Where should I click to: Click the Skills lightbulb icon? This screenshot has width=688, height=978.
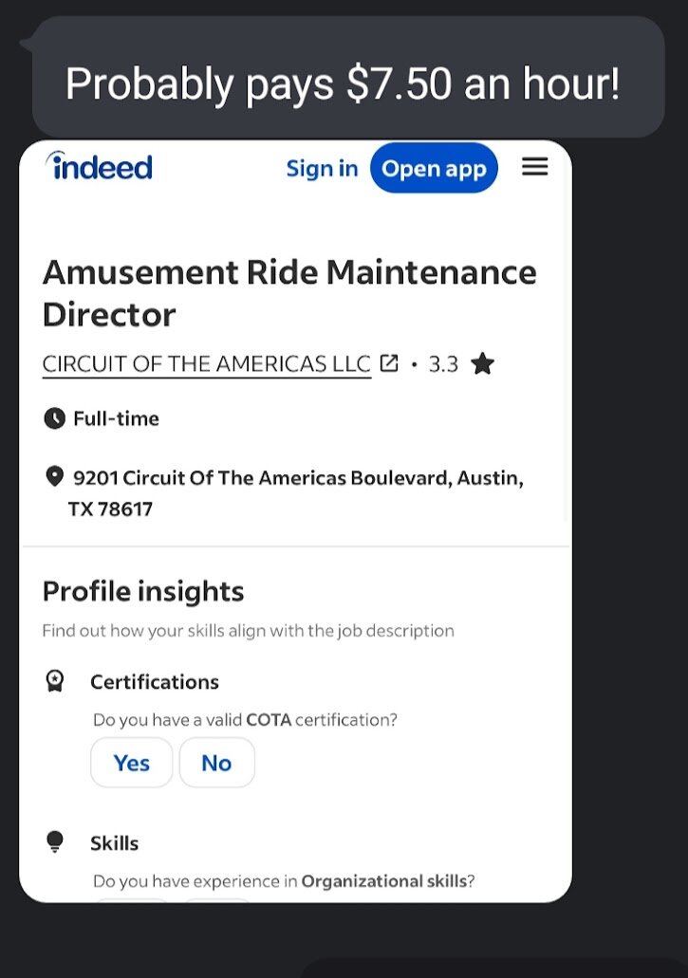click(x=55, y=841)
